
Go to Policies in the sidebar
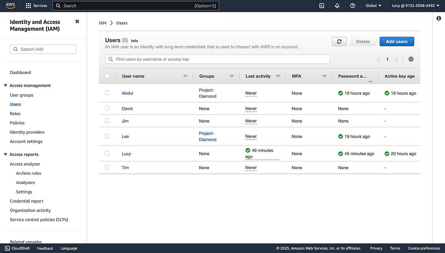click(17, 123)
